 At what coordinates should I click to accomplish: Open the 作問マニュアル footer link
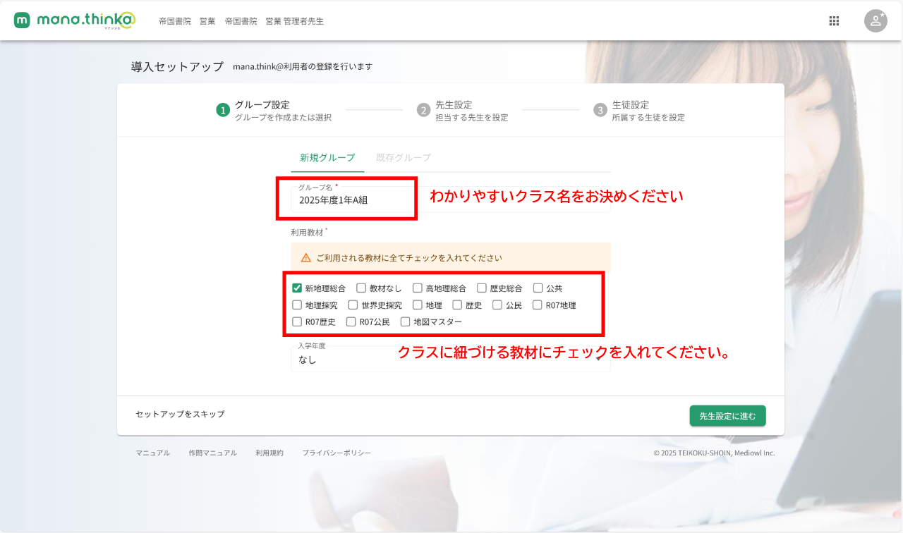[212, 453]
